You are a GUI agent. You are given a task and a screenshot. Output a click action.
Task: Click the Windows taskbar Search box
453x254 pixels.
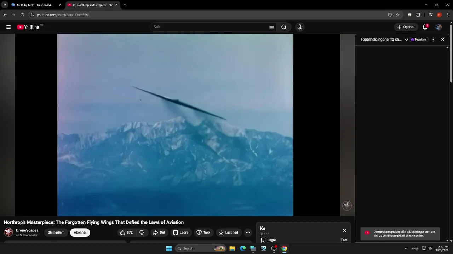pyautogui.click(x=201, y=248)
